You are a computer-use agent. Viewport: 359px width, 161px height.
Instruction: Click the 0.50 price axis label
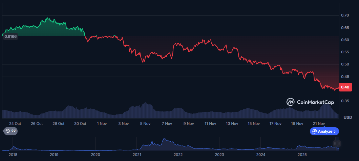pos(345,64)
